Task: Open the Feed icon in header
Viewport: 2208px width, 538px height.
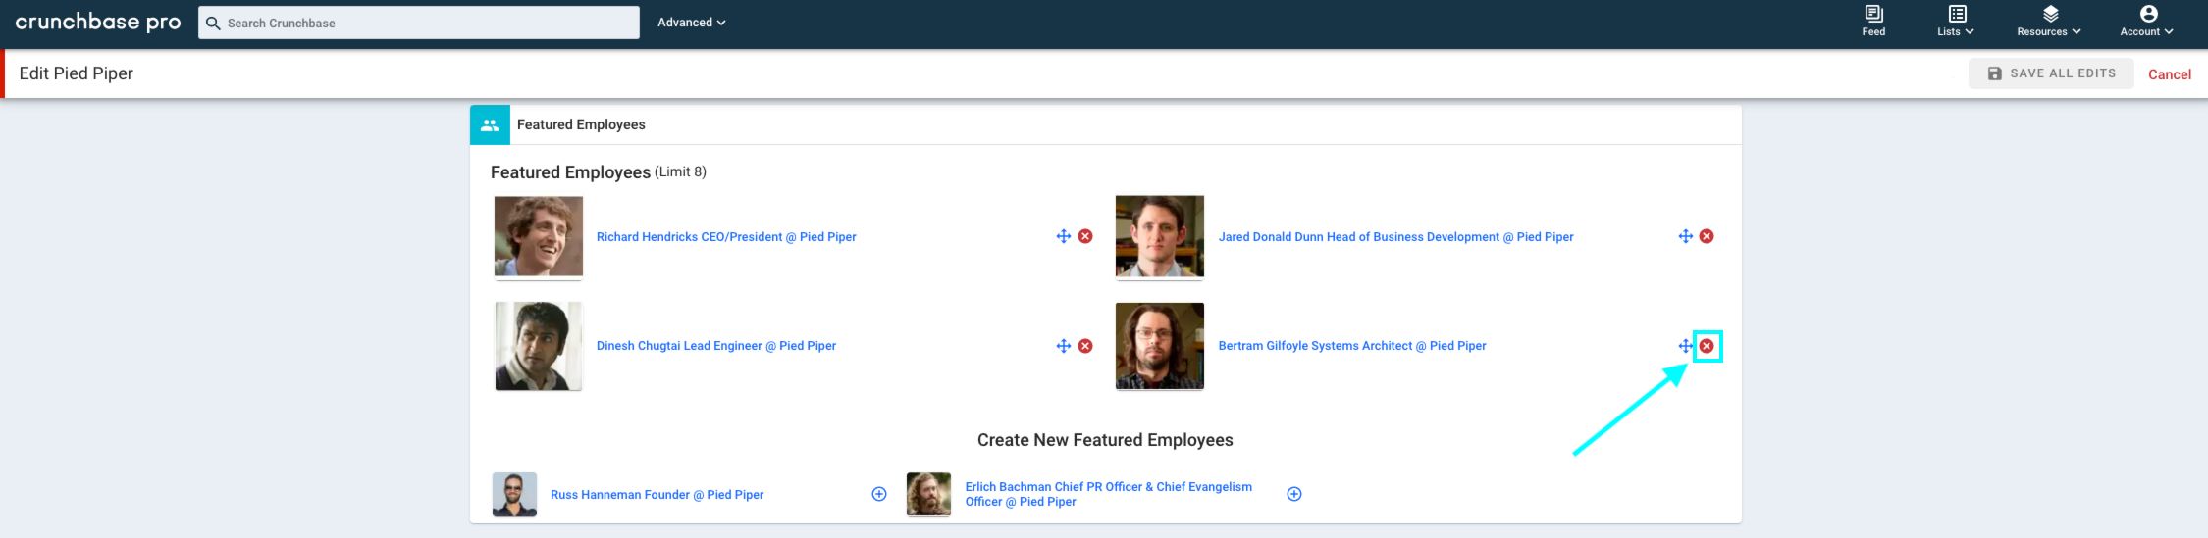Action: point(1873,21)
